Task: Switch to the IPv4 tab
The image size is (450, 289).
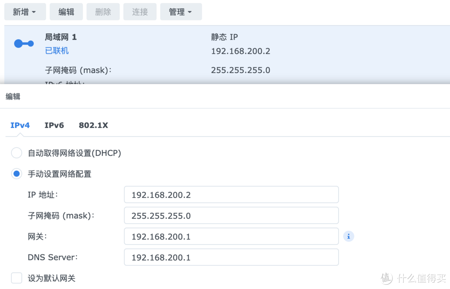Action: pos(20,125)
